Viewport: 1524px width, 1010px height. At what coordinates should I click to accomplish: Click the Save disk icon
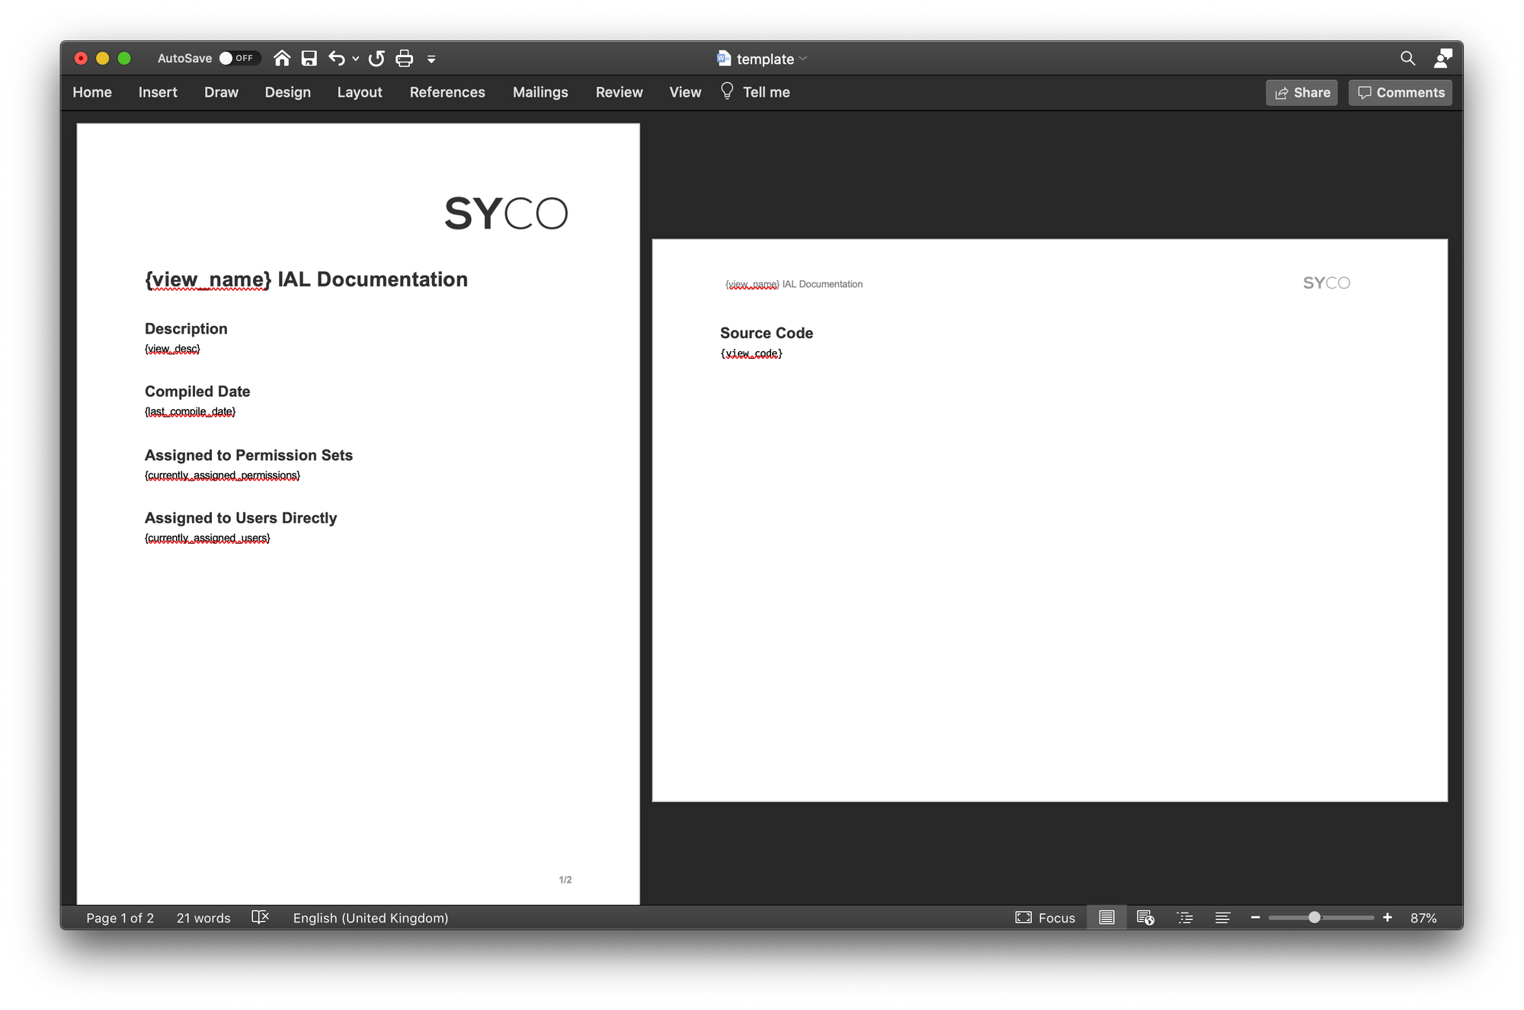(x=309, y=59)
